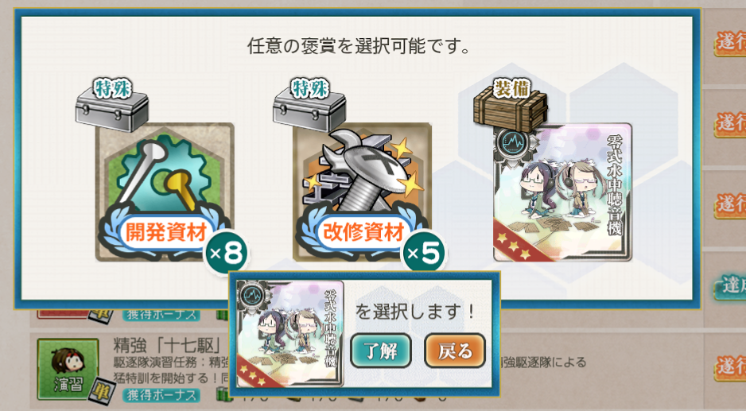Click the 改修資材 orange label text
Image resolution: width=746 pixels, height=411 pixels.
pyautogui.click(x=363, y=232)
